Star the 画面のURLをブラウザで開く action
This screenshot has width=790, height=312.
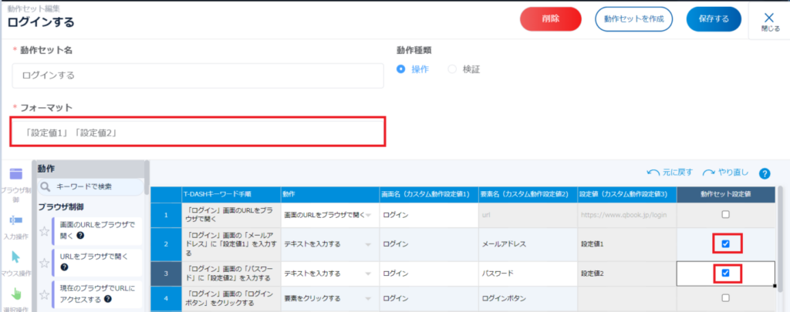coord(44,229)
